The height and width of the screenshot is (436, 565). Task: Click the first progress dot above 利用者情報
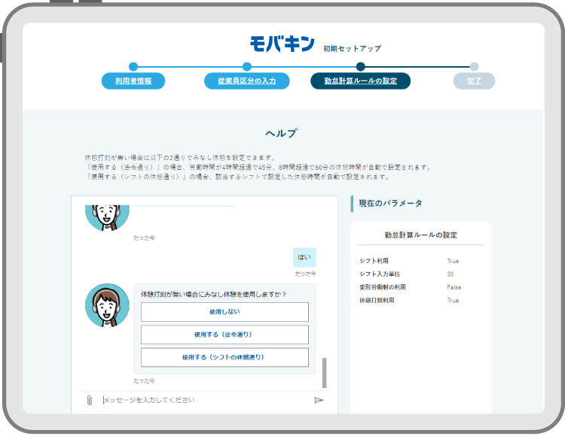point(133,66)
